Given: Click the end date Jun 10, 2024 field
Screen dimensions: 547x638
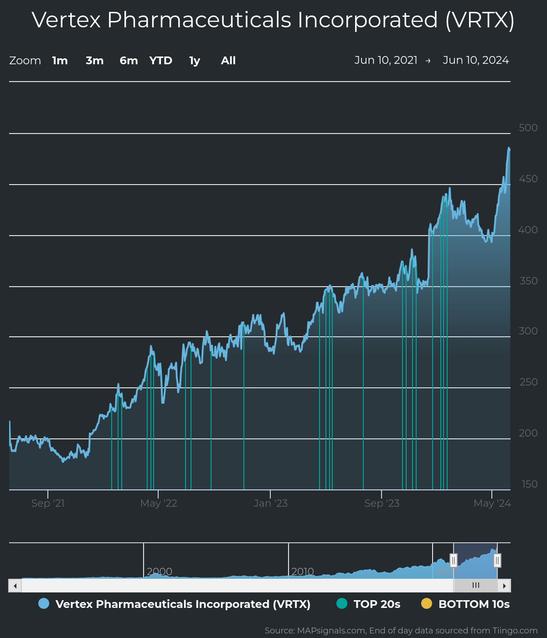Looking at the screenshot, I should coord(476,60).
